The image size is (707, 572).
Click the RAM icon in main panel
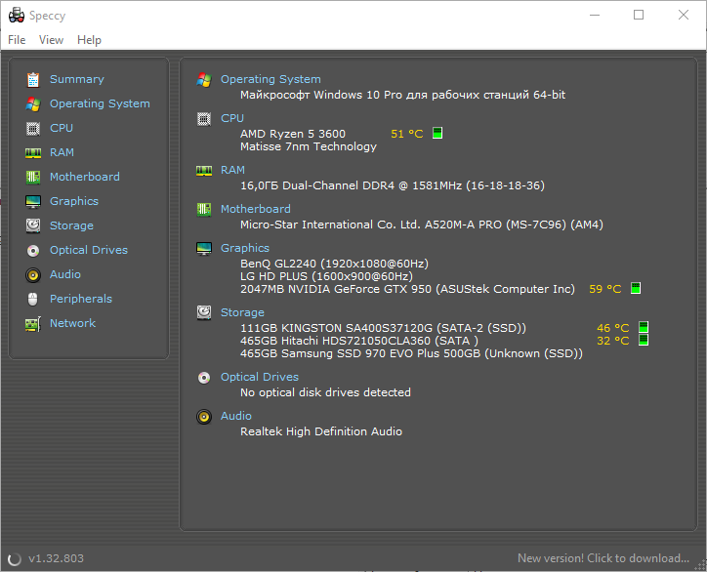(204, 171)
